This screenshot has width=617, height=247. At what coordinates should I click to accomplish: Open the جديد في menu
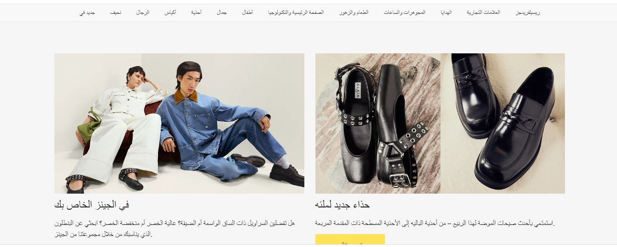coord(87,12)
